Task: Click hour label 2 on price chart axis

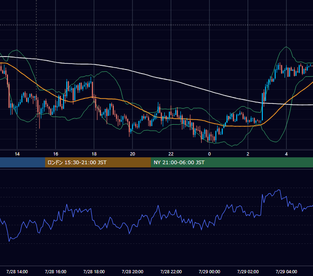Action: [x=248, y=154]
